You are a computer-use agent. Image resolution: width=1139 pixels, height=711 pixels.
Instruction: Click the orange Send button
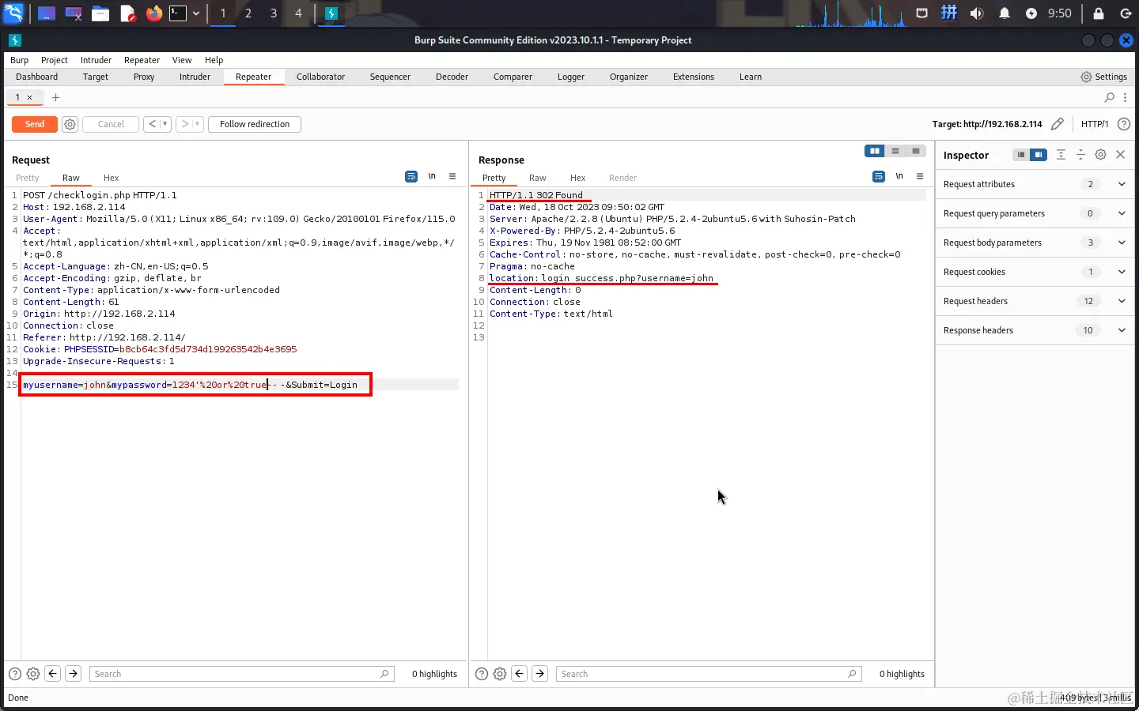tap(35, 124)
